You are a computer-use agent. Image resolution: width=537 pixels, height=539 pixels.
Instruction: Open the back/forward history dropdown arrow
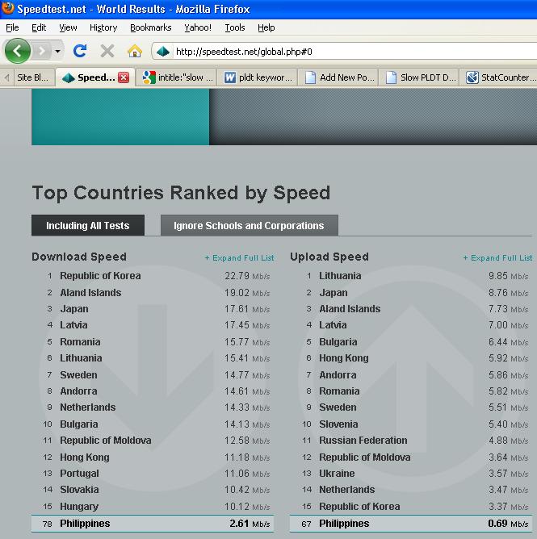(58, 52)
